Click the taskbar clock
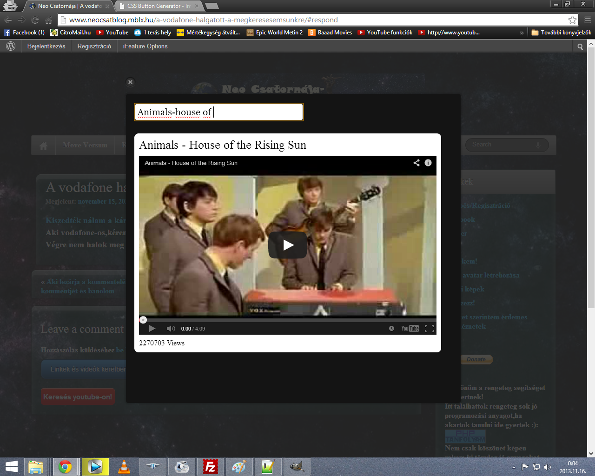 tap(573, 467)
